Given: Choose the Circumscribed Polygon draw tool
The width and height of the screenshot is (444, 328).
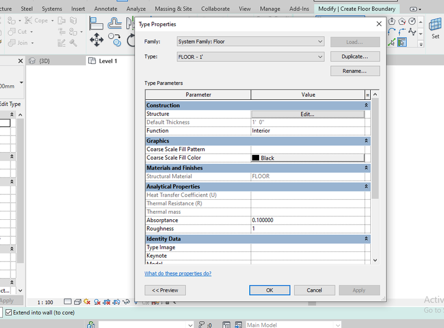Looking at the screenshot, I should (402, 22).
